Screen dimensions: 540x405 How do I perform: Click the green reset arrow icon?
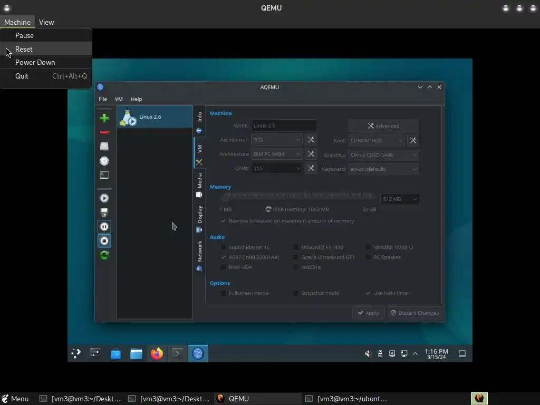click(x=104, y=255)
